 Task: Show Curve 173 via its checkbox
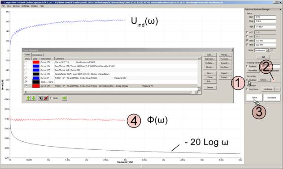point(26,62)
